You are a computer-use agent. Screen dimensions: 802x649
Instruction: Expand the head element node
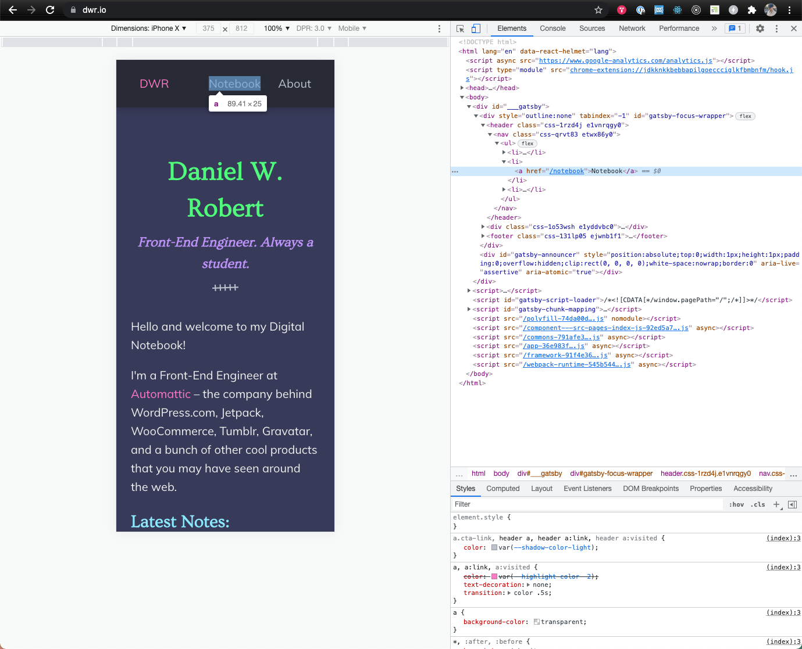click(462, 88)
